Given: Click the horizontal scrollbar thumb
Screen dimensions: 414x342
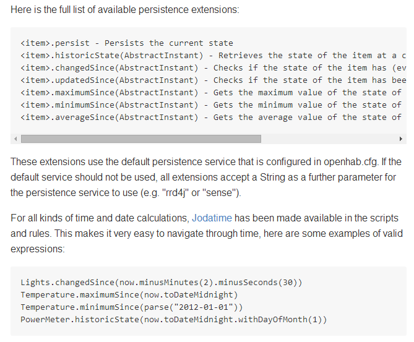Looking at the screenshot, I should click(x=140, y=139).
